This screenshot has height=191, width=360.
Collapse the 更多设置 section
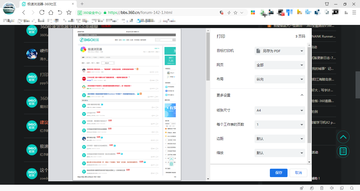(x=302, y=95)
